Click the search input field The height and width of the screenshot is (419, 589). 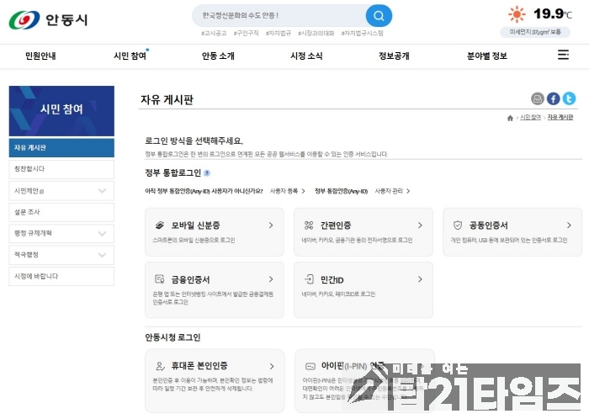point(279,16)
